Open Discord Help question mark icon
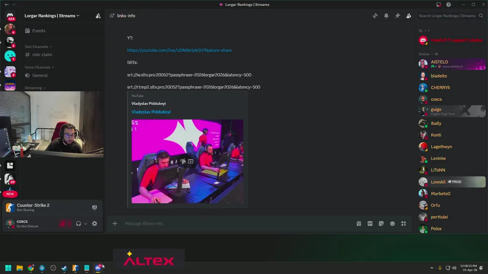This screenshot has width=488, height=274. [449, 5]
